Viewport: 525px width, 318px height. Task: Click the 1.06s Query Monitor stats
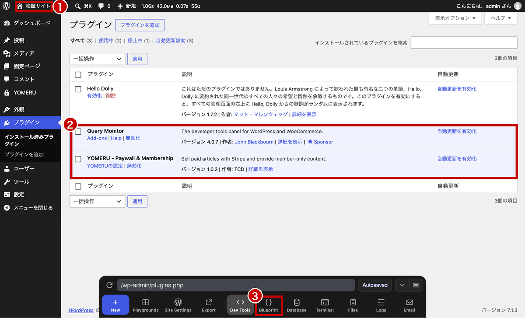pos(171,6)
